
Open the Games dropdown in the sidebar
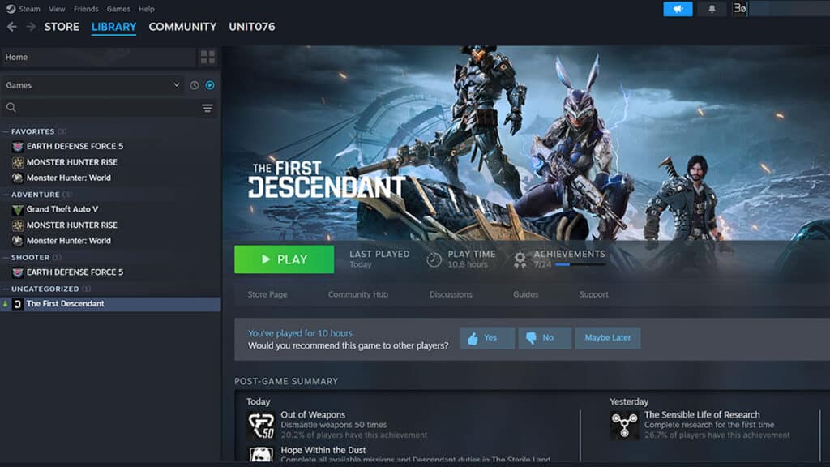pyautogui.click(x=89, y=85)
